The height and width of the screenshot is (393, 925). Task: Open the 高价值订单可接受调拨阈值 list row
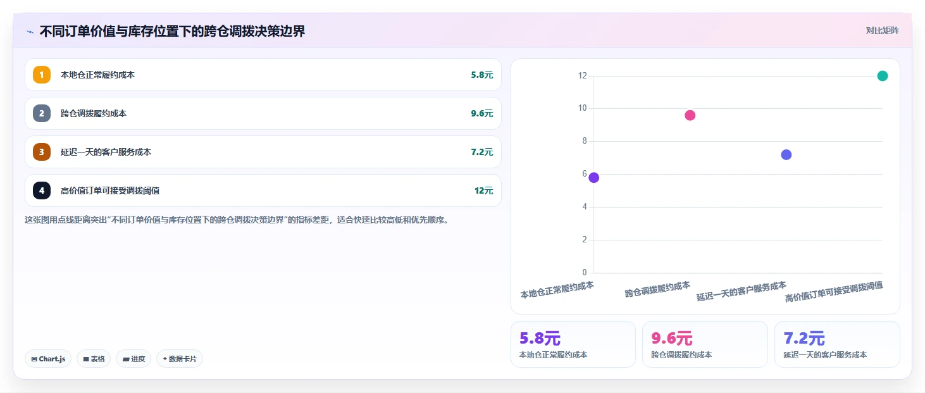click(263, 190)
